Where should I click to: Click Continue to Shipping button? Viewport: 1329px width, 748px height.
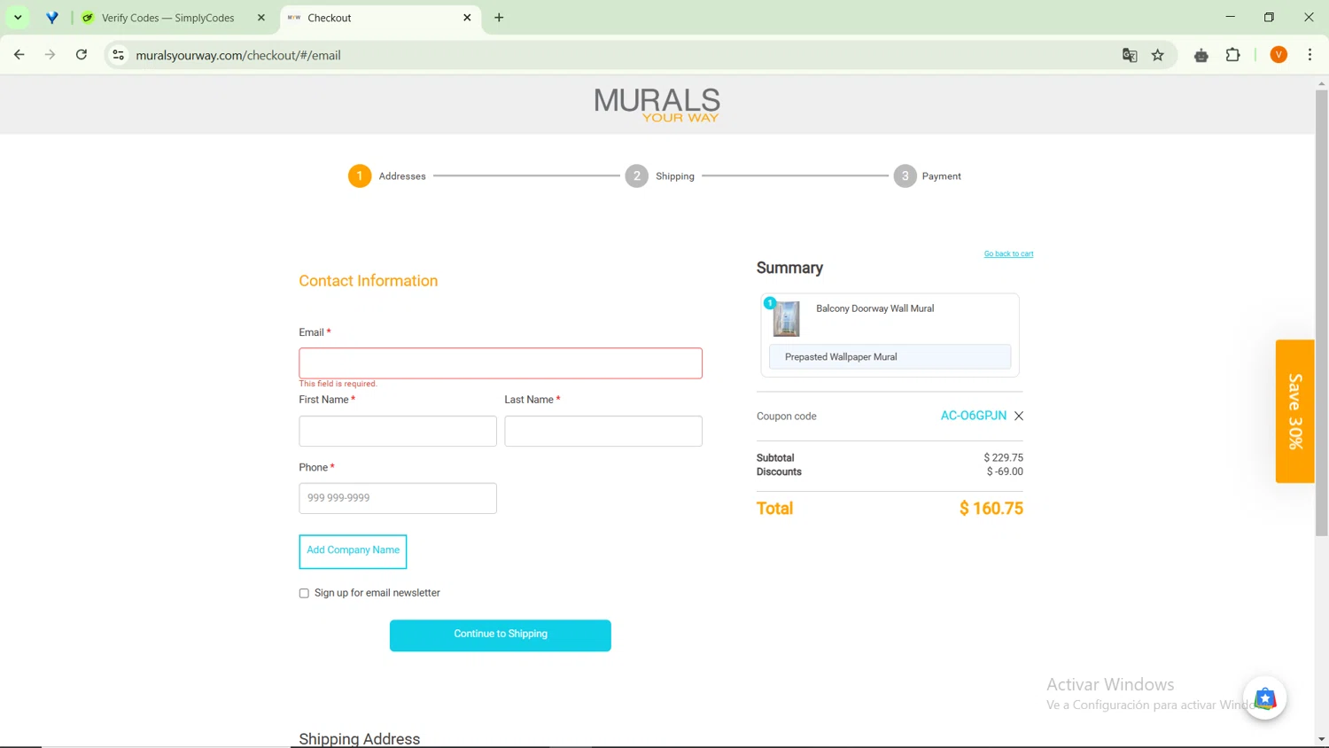click(x=501, y=635)
